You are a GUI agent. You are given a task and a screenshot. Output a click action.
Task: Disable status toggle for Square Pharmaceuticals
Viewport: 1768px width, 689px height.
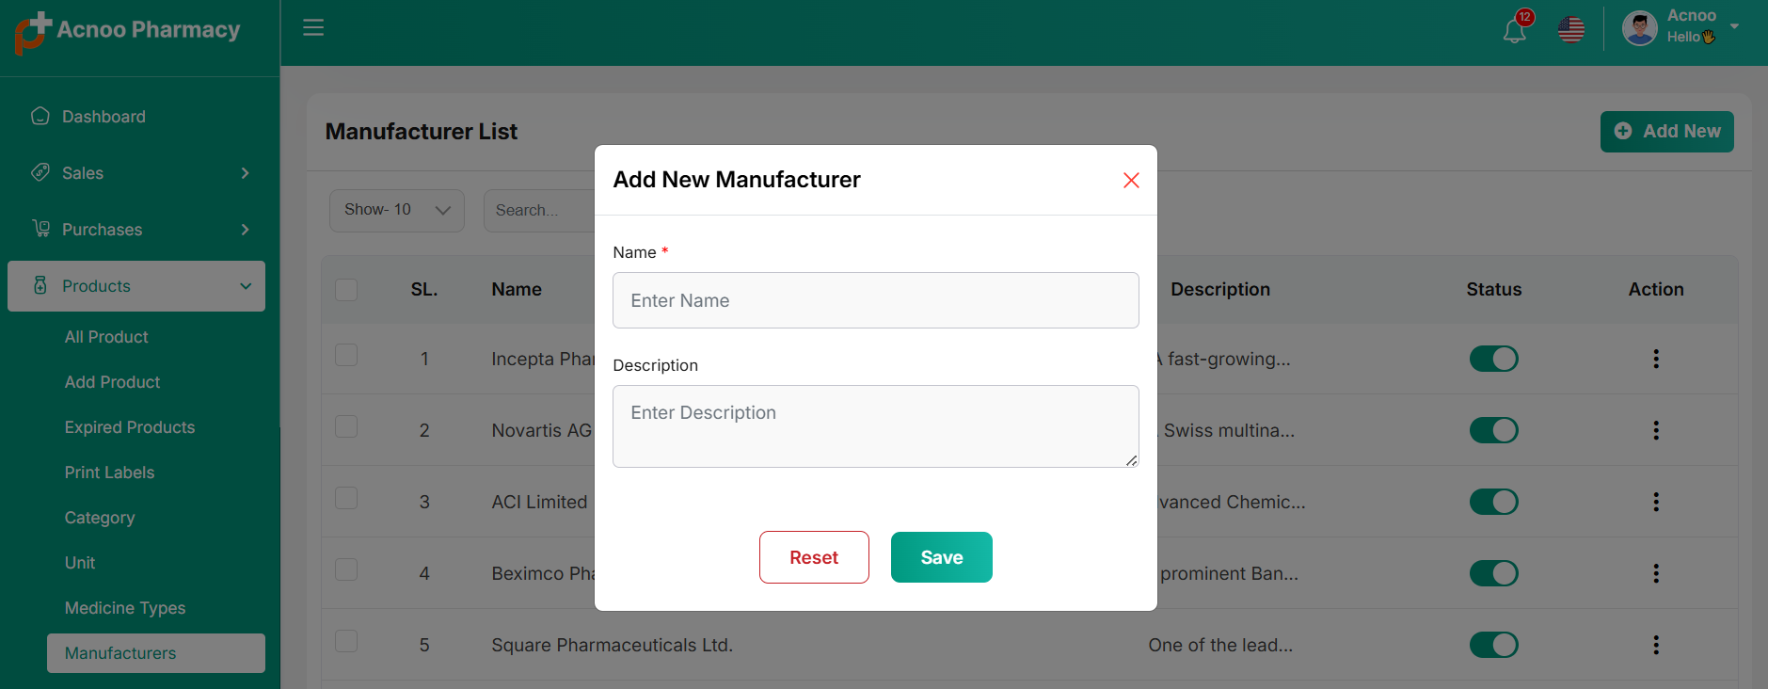[1493, 645]
